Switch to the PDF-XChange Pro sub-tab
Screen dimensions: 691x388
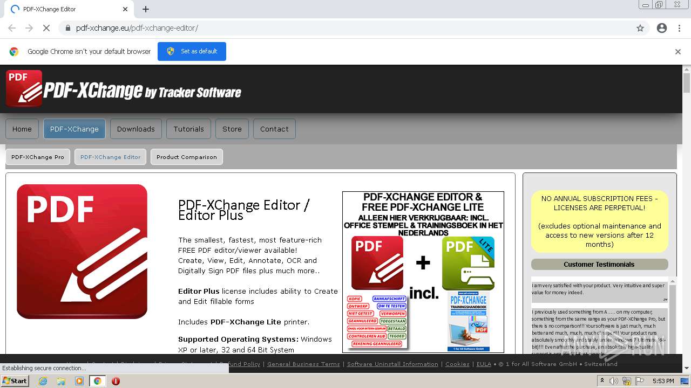point(38,157)
